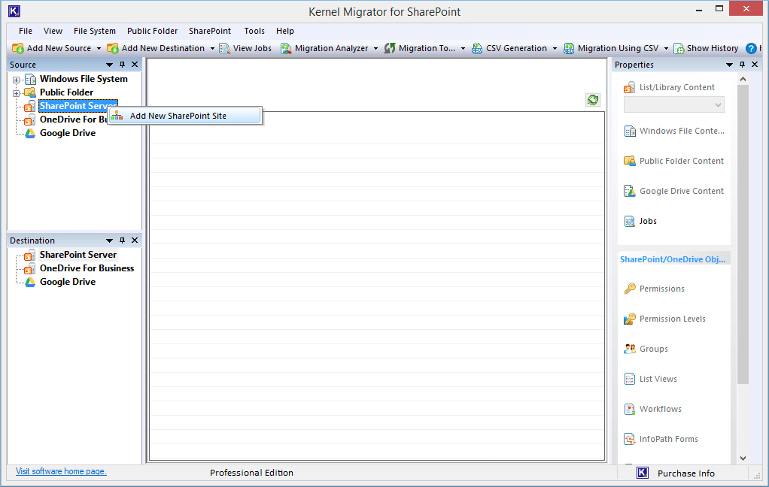Close the Destination panel

coord(135,240)
